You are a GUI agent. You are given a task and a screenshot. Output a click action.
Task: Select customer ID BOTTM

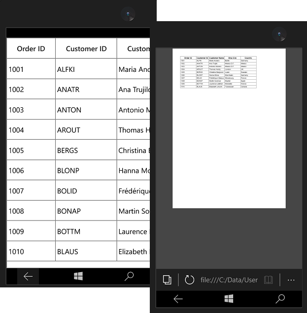pyautogui.click(x=86, y=231)
